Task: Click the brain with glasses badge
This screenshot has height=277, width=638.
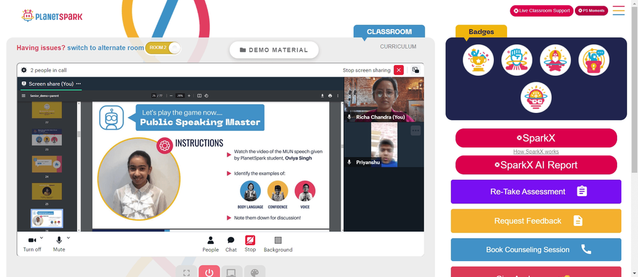Action: click(536, 98)
